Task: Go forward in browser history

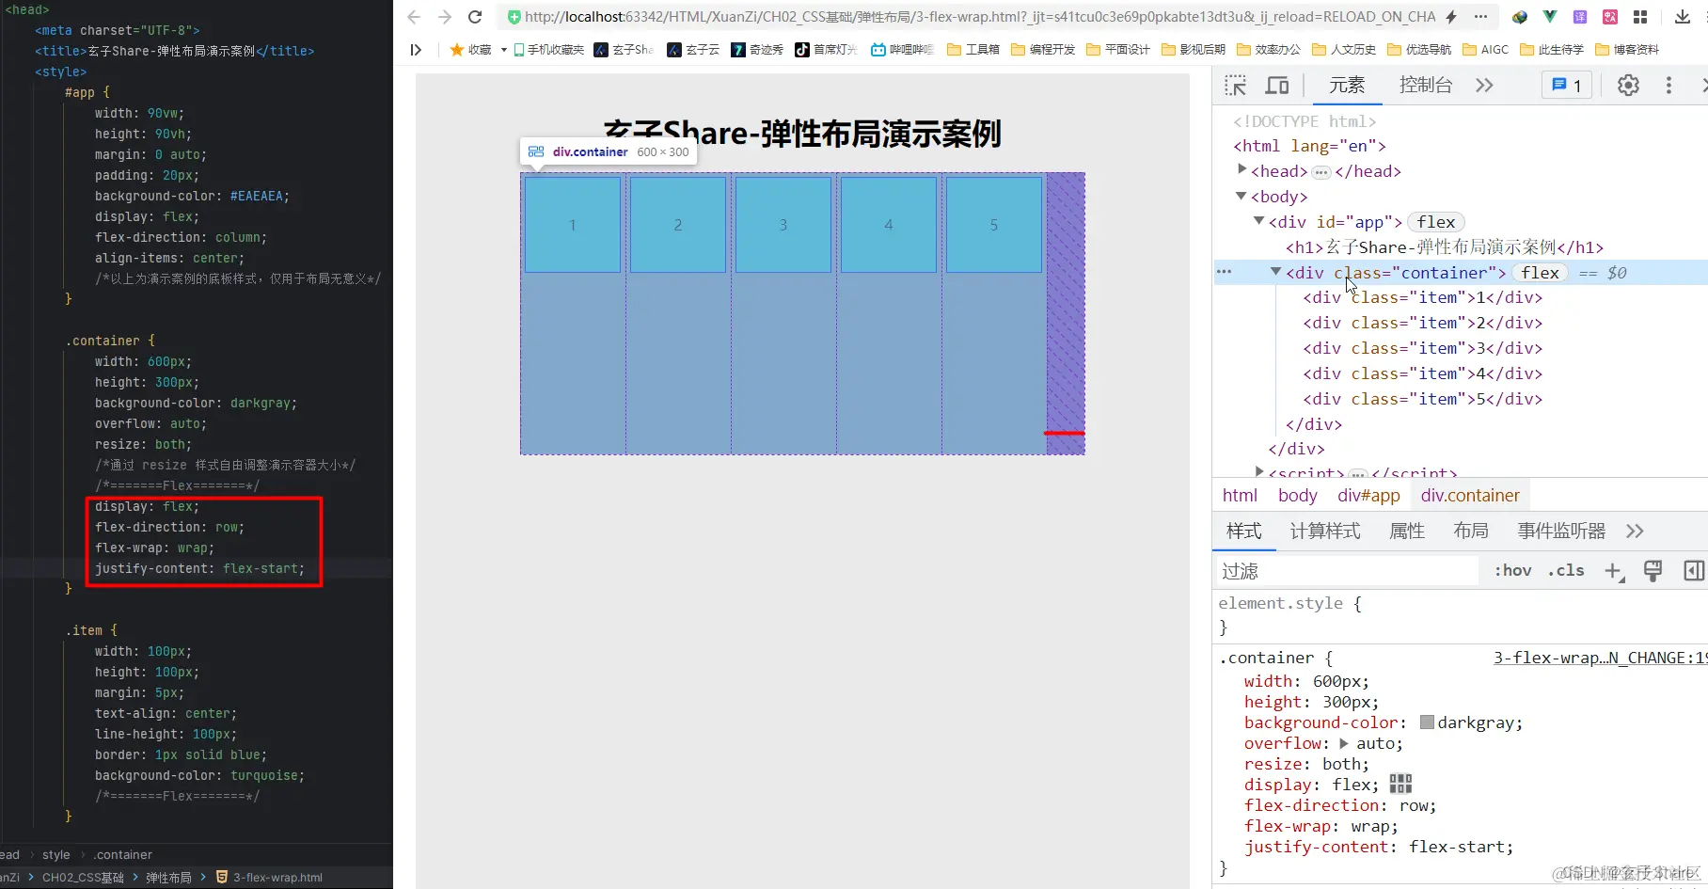Action: (445, 17)
